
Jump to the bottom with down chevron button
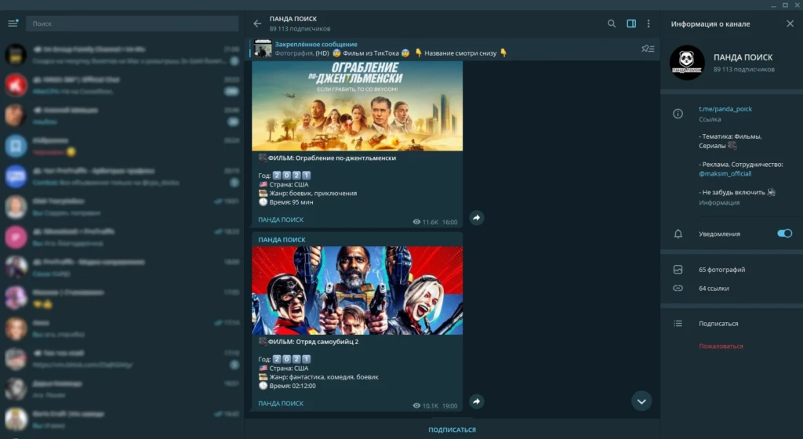641,401
